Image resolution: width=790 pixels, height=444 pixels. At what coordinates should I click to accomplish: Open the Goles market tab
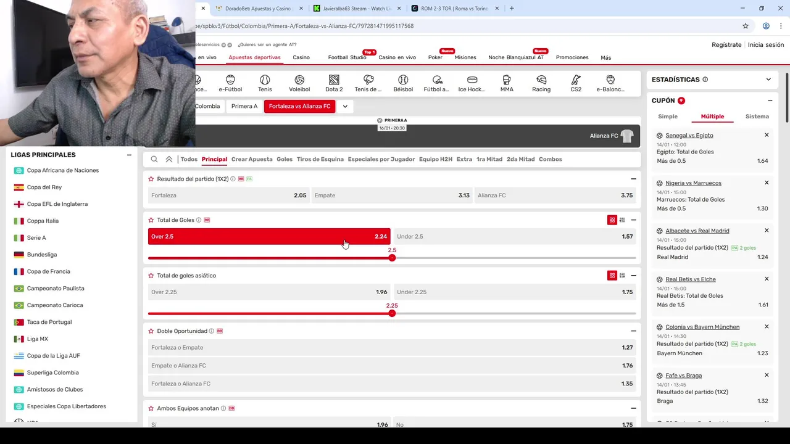pyautogui.click(x=285, y=159)
